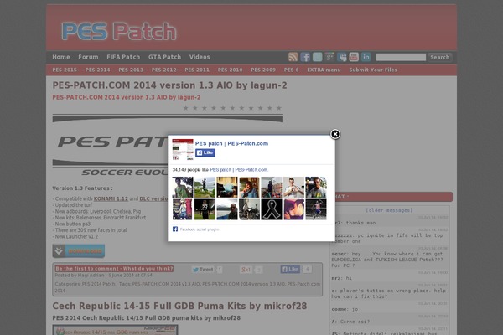Click the Facebook logo beside social plugin text

(x=175, y=229)
